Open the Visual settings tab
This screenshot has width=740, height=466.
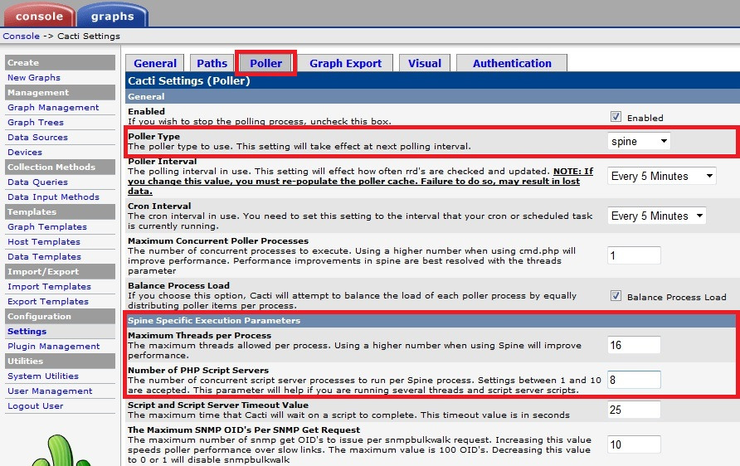[425, 63]
